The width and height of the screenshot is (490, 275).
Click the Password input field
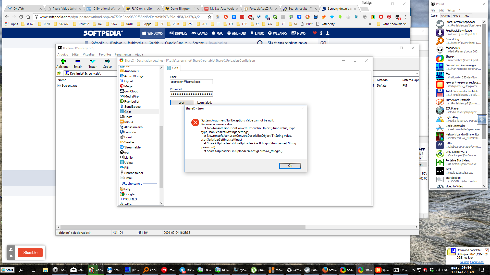(x=191, y=94)
